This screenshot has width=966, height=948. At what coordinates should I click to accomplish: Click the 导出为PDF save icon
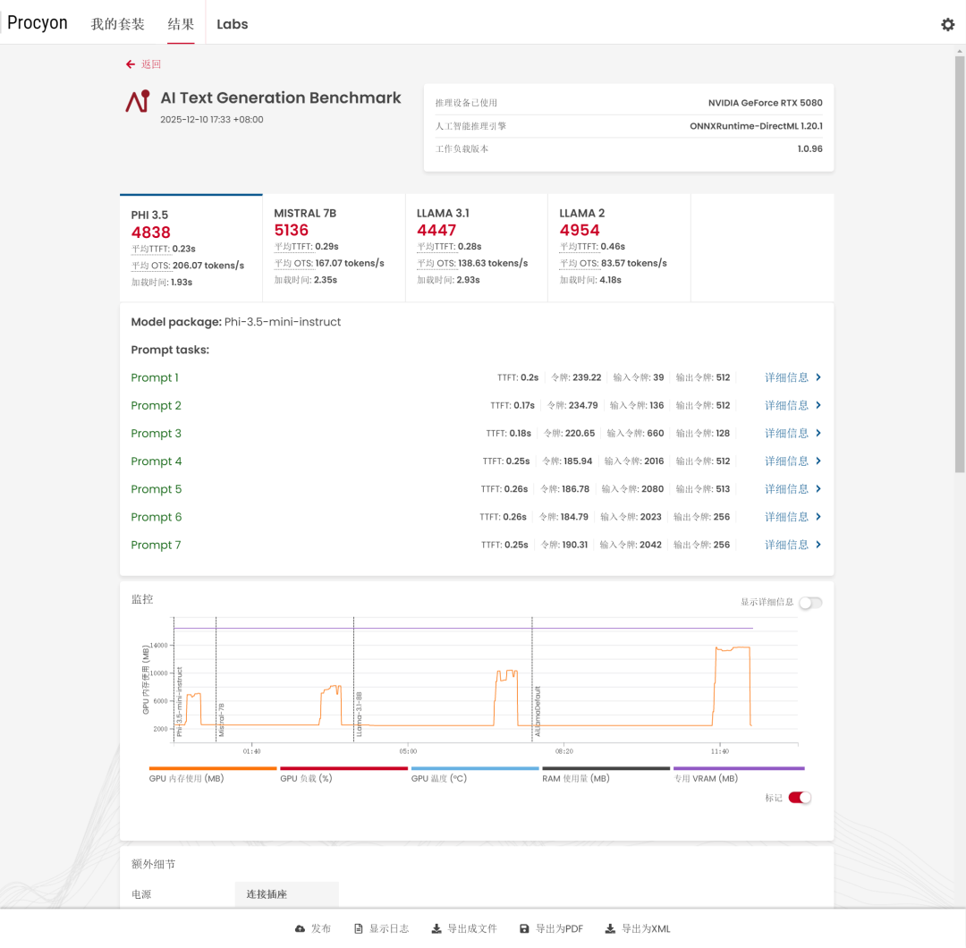(x=524, y=929)
